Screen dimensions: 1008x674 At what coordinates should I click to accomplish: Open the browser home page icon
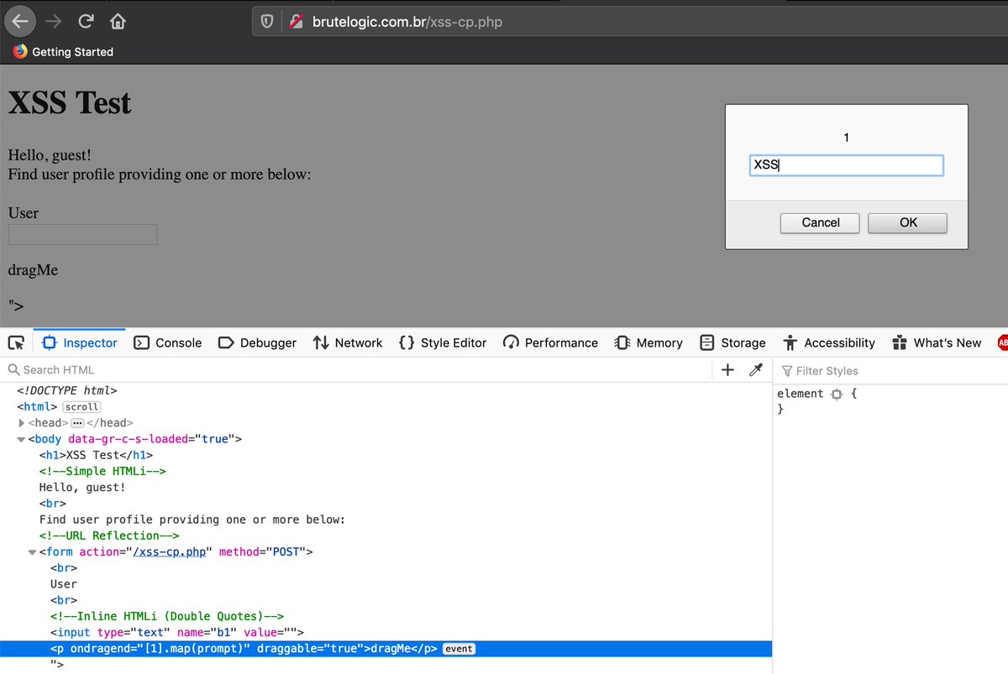(118, 21)
